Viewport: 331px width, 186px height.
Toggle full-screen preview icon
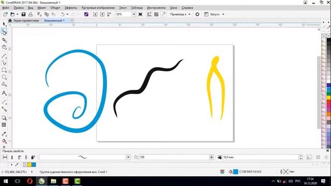point(140,14)
